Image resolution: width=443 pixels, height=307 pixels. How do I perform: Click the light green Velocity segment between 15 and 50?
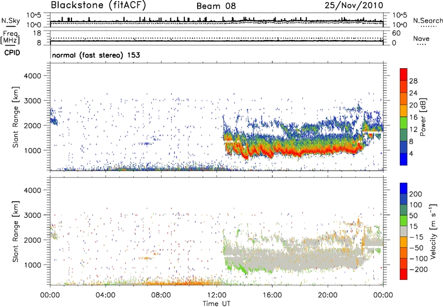coord(404,221)
